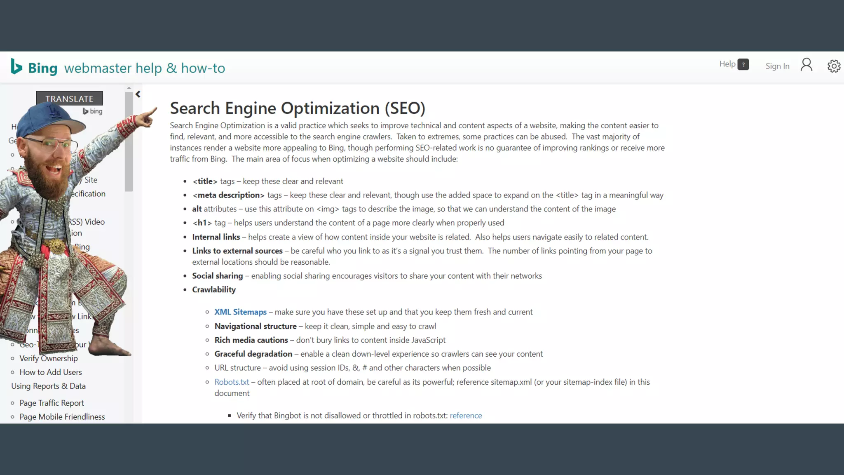The image size is (844, 475).
Task: Open the user profile icon
Action: pos(806,65)
